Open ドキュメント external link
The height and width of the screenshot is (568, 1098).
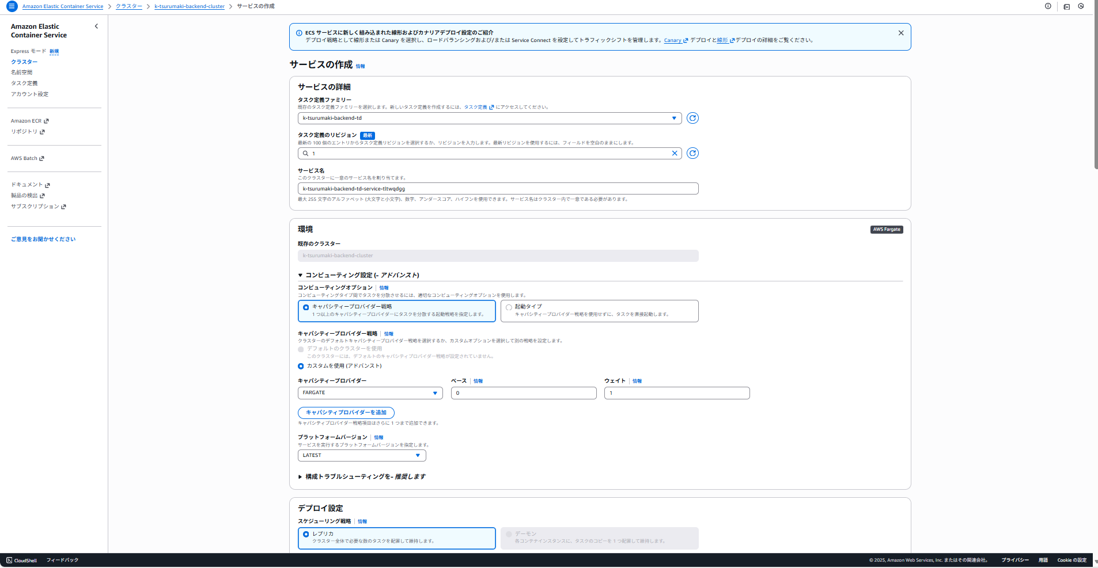click(31, 185)
